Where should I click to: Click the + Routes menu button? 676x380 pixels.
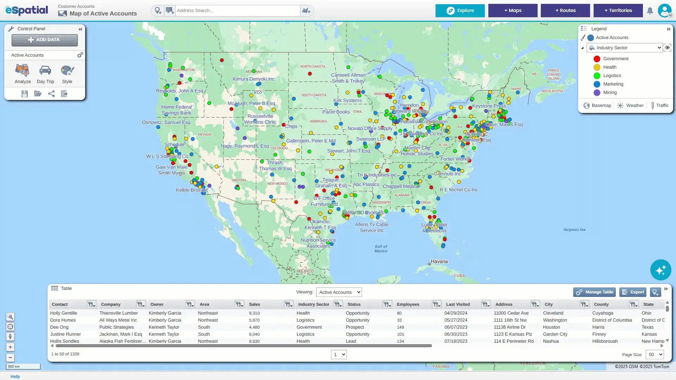click(x=565, y=11)
